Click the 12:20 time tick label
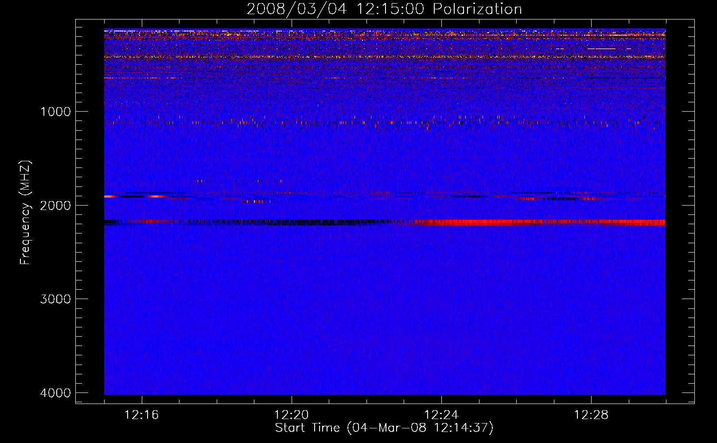 click(x=291, y=415)
